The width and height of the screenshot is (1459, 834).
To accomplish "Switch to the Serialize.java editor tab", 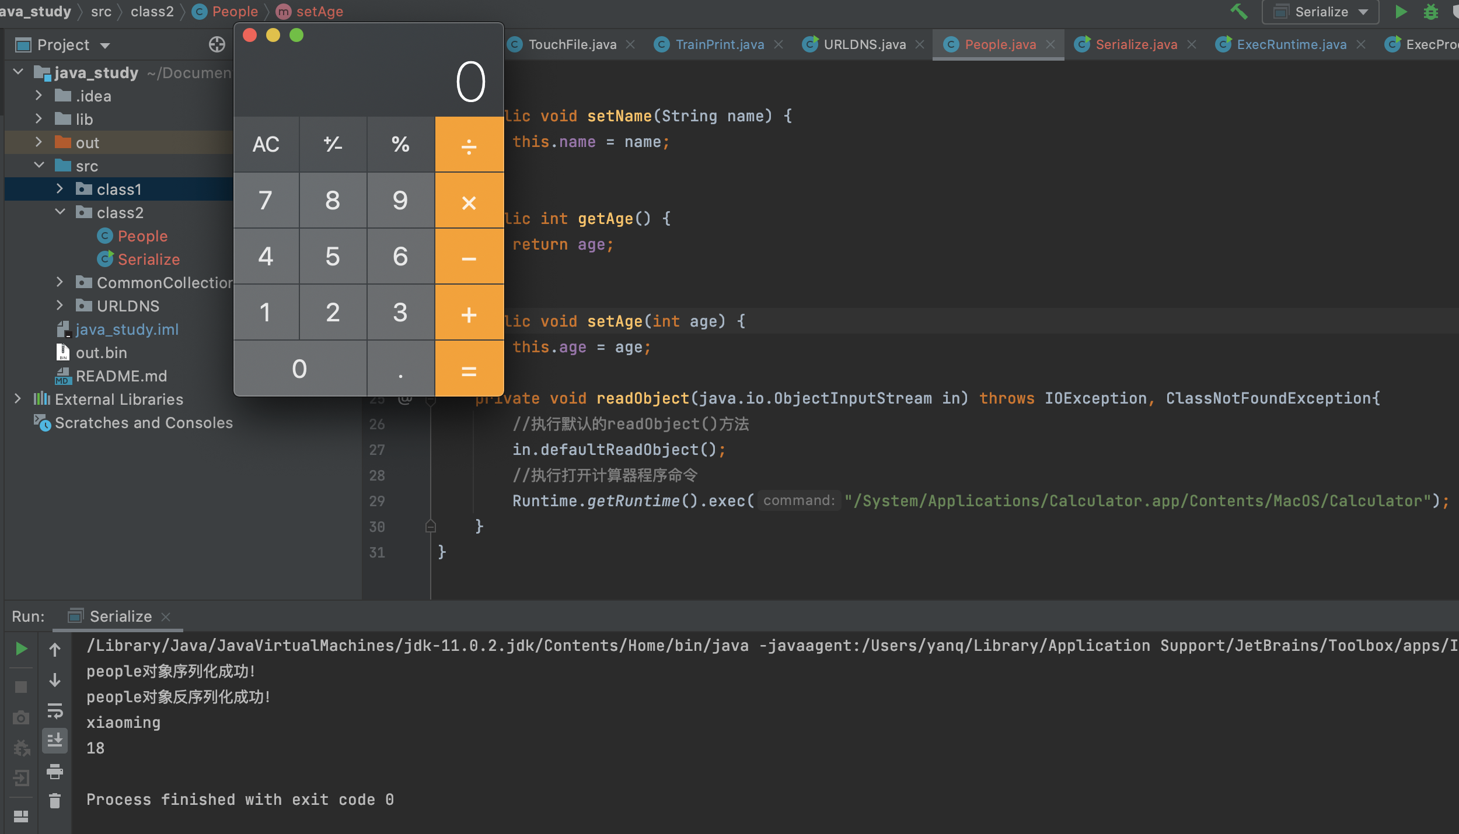I will tap(1136, 44).
